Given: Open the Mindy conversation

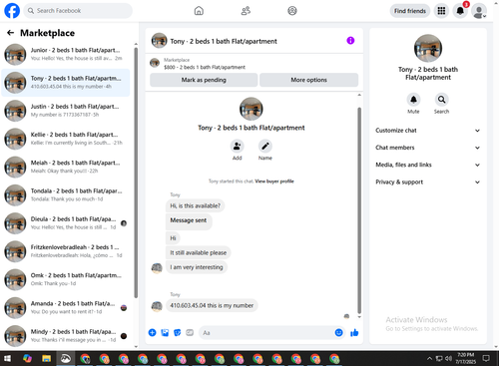Looking at the screenshot, I should tap(66, 336).
